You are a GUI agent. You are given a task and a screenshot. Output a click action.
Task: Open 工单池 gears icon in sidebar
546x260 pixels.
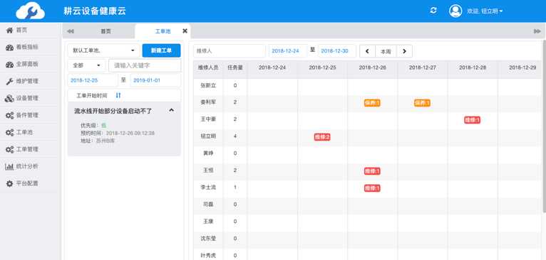tap(10, 133)
